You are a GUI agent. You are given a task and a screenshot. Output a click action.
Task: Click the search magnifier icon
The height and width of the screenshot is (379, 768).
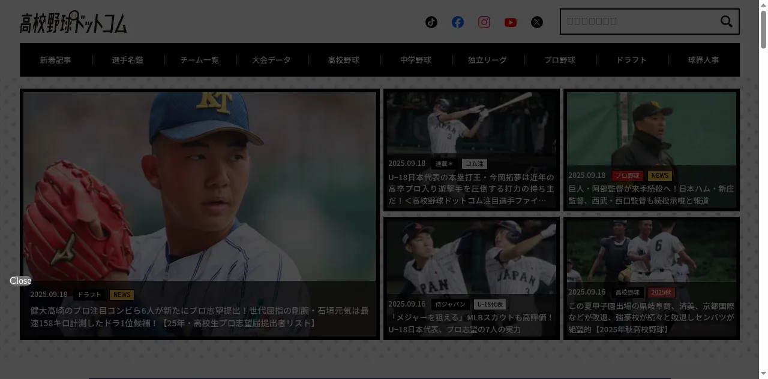coord(726,22)
